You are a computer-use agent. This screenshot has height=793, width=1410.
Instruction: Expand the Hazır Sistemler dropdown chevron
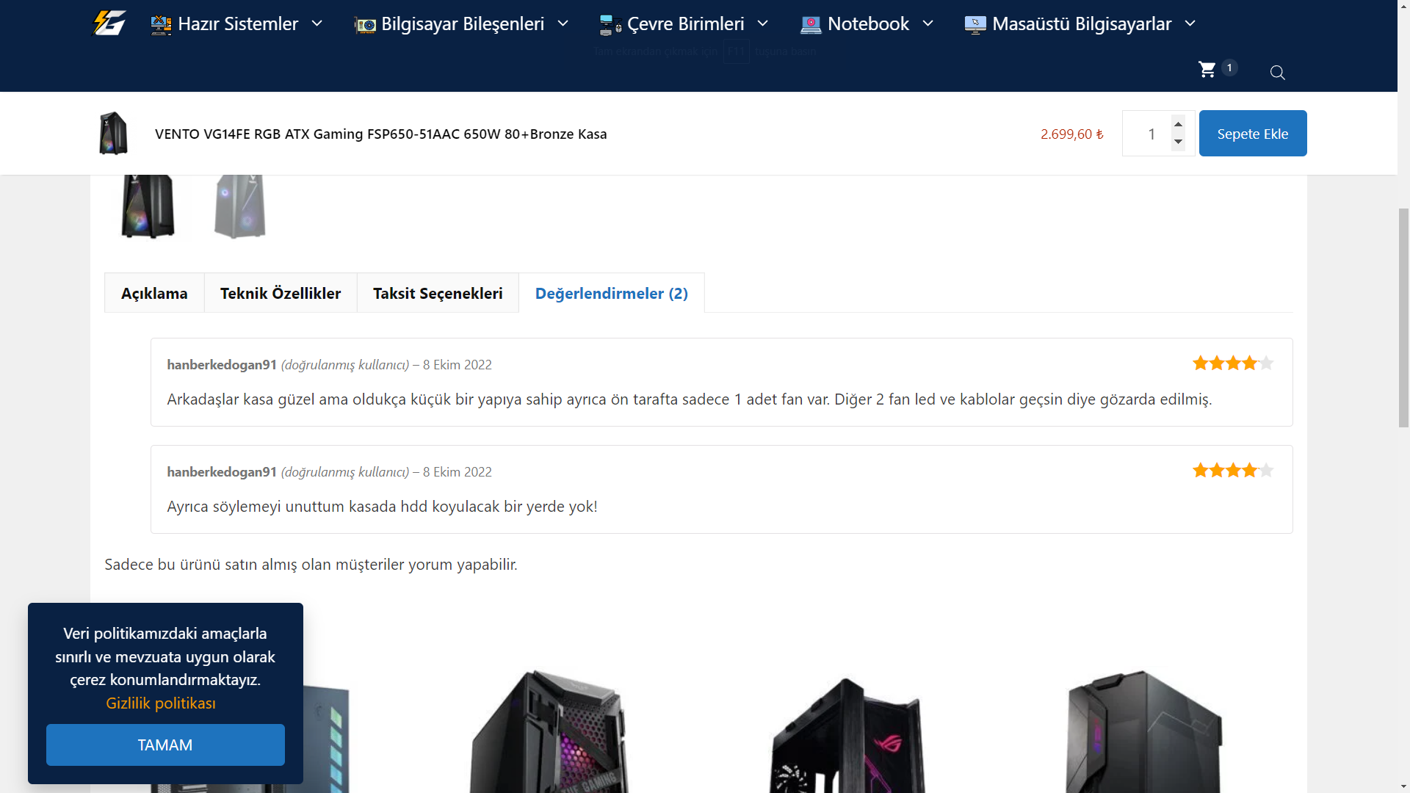317,23
